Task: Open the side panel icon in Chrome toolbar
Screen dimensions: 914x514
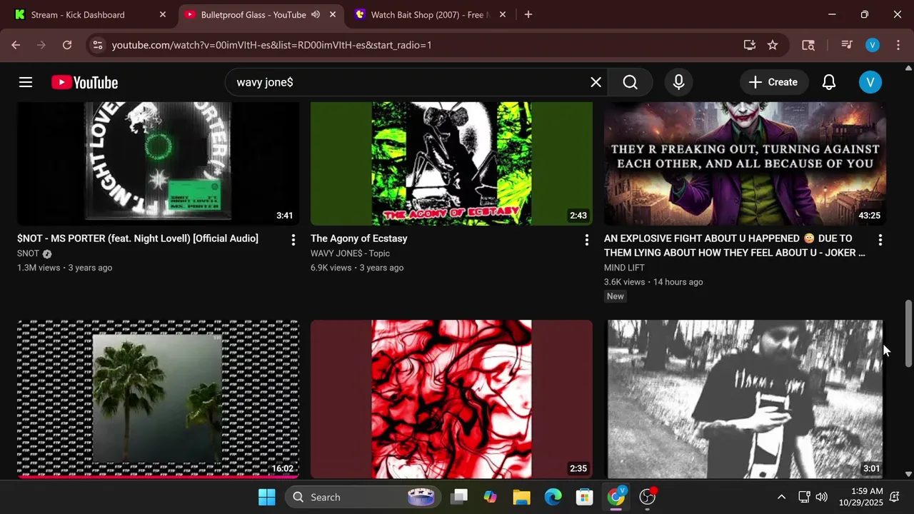Action: pyautogui.click(x=808, y=45)
